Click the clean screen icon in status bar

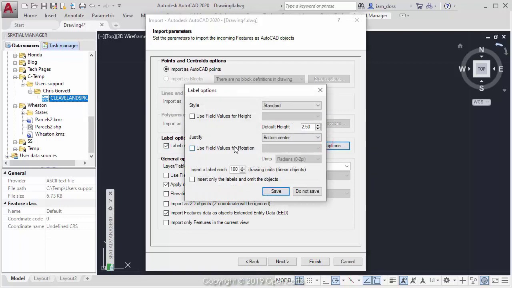(x=495, y=280)
